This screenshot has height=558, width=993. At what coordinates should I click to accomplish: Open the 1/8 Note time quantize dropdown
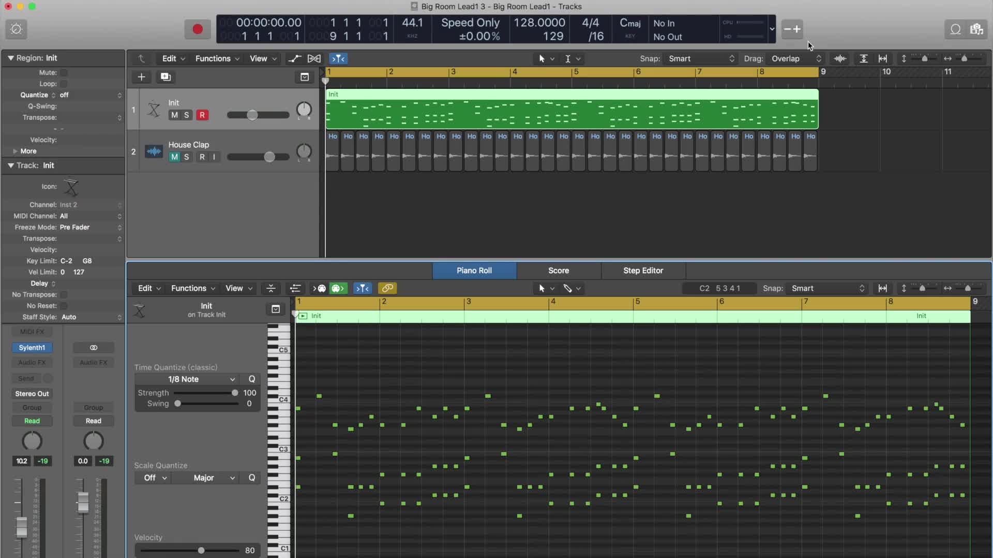click(186, 379)
